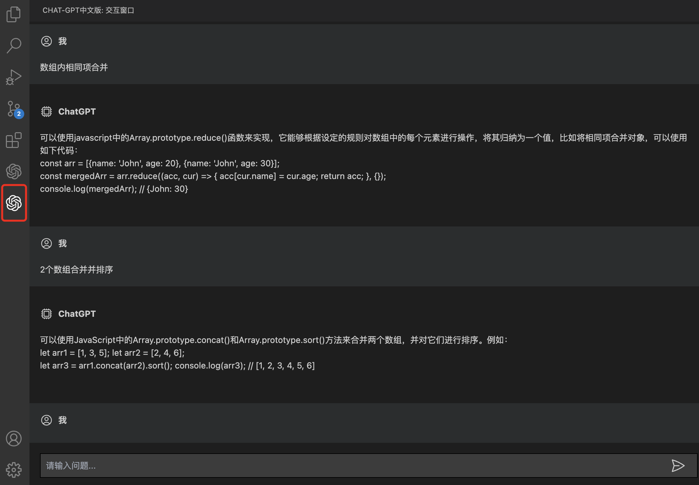Click the user avatar above 2个数组合并并排序
The width and height of the screenshot is (699, 485).
pos(47,243)
